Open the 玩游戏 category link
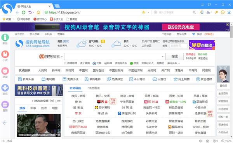Viewport: 233px width, 143px height. pos(159,79)
